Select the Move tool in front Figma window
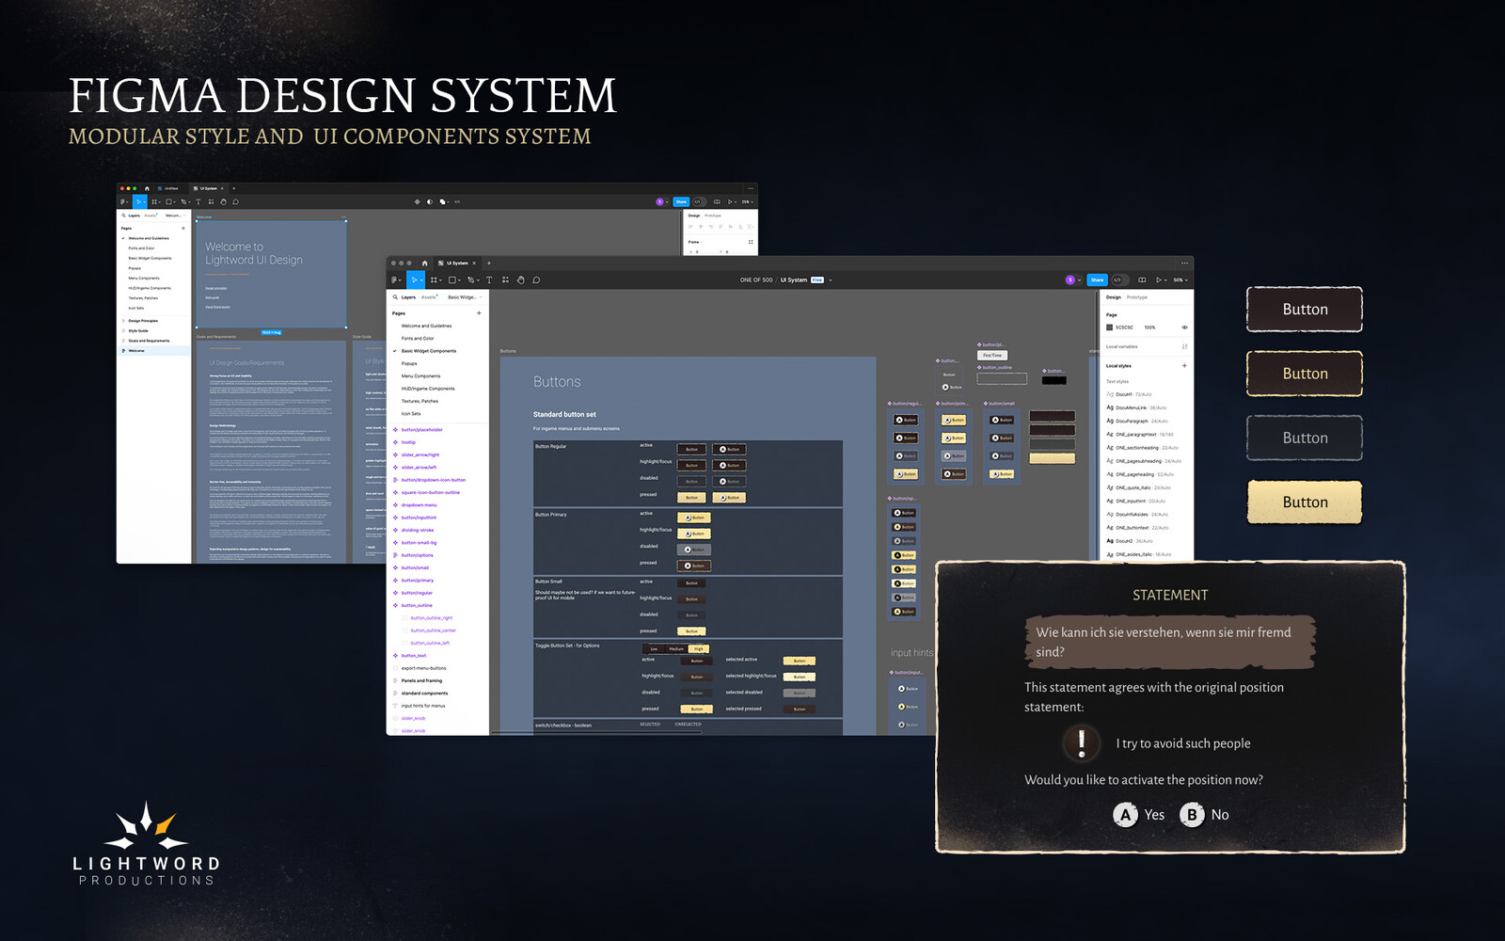 point(414,279)
